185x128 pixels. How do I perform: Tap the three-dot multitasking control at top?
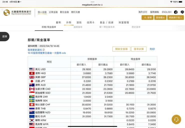(92, 2)
